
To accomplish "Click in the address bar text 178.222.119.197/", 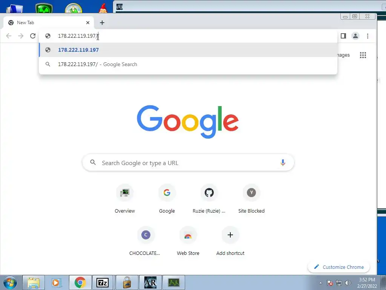I will pyautogui.click(x=78, y=36).
